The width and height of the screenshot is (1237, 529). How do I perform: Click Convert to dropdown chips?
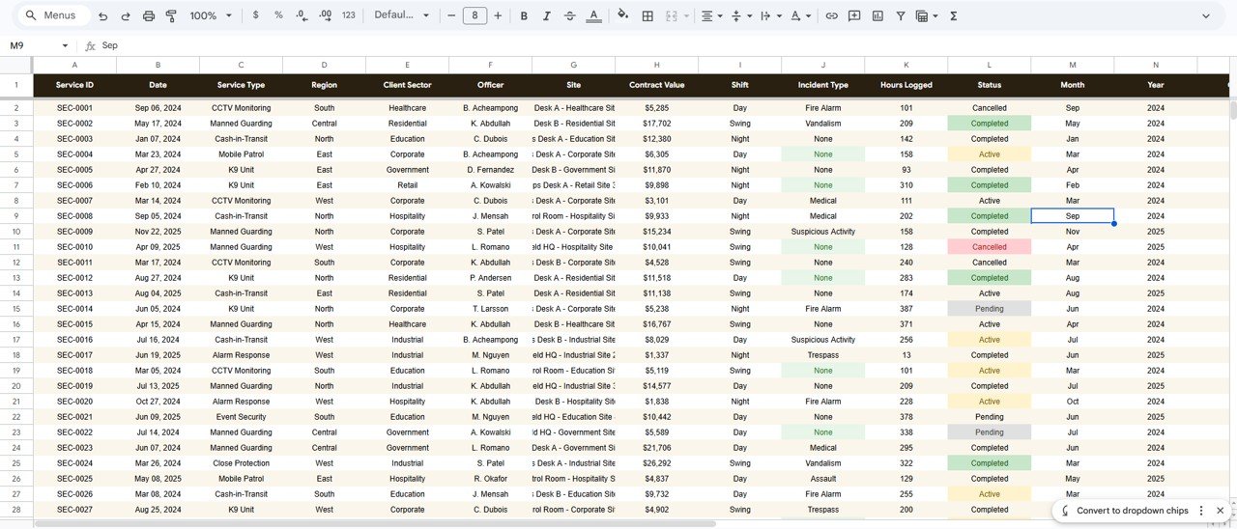tap(1132, 511)
